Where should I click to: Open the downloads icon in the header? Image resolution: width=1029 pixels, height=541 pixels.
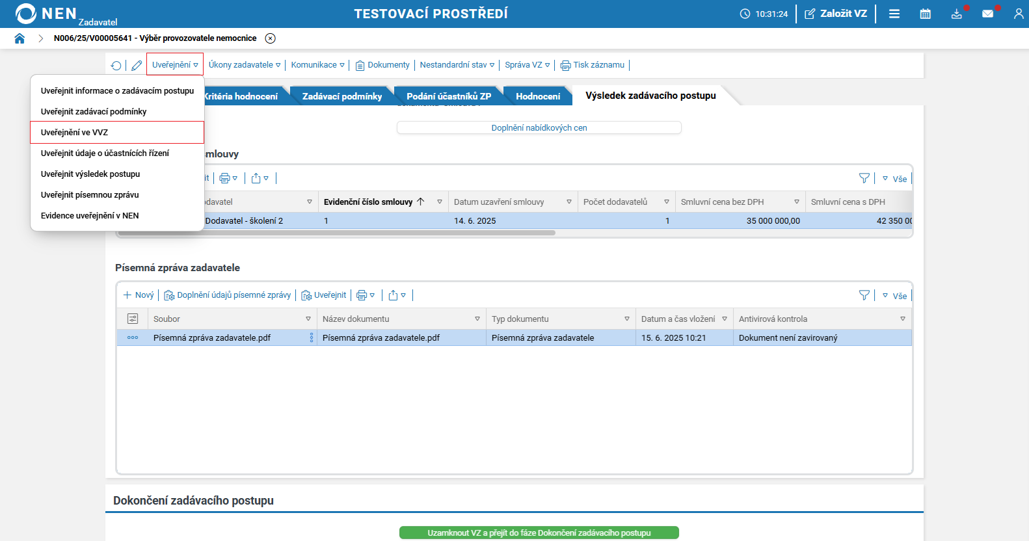pyautogui.click(x=957, y=14)
